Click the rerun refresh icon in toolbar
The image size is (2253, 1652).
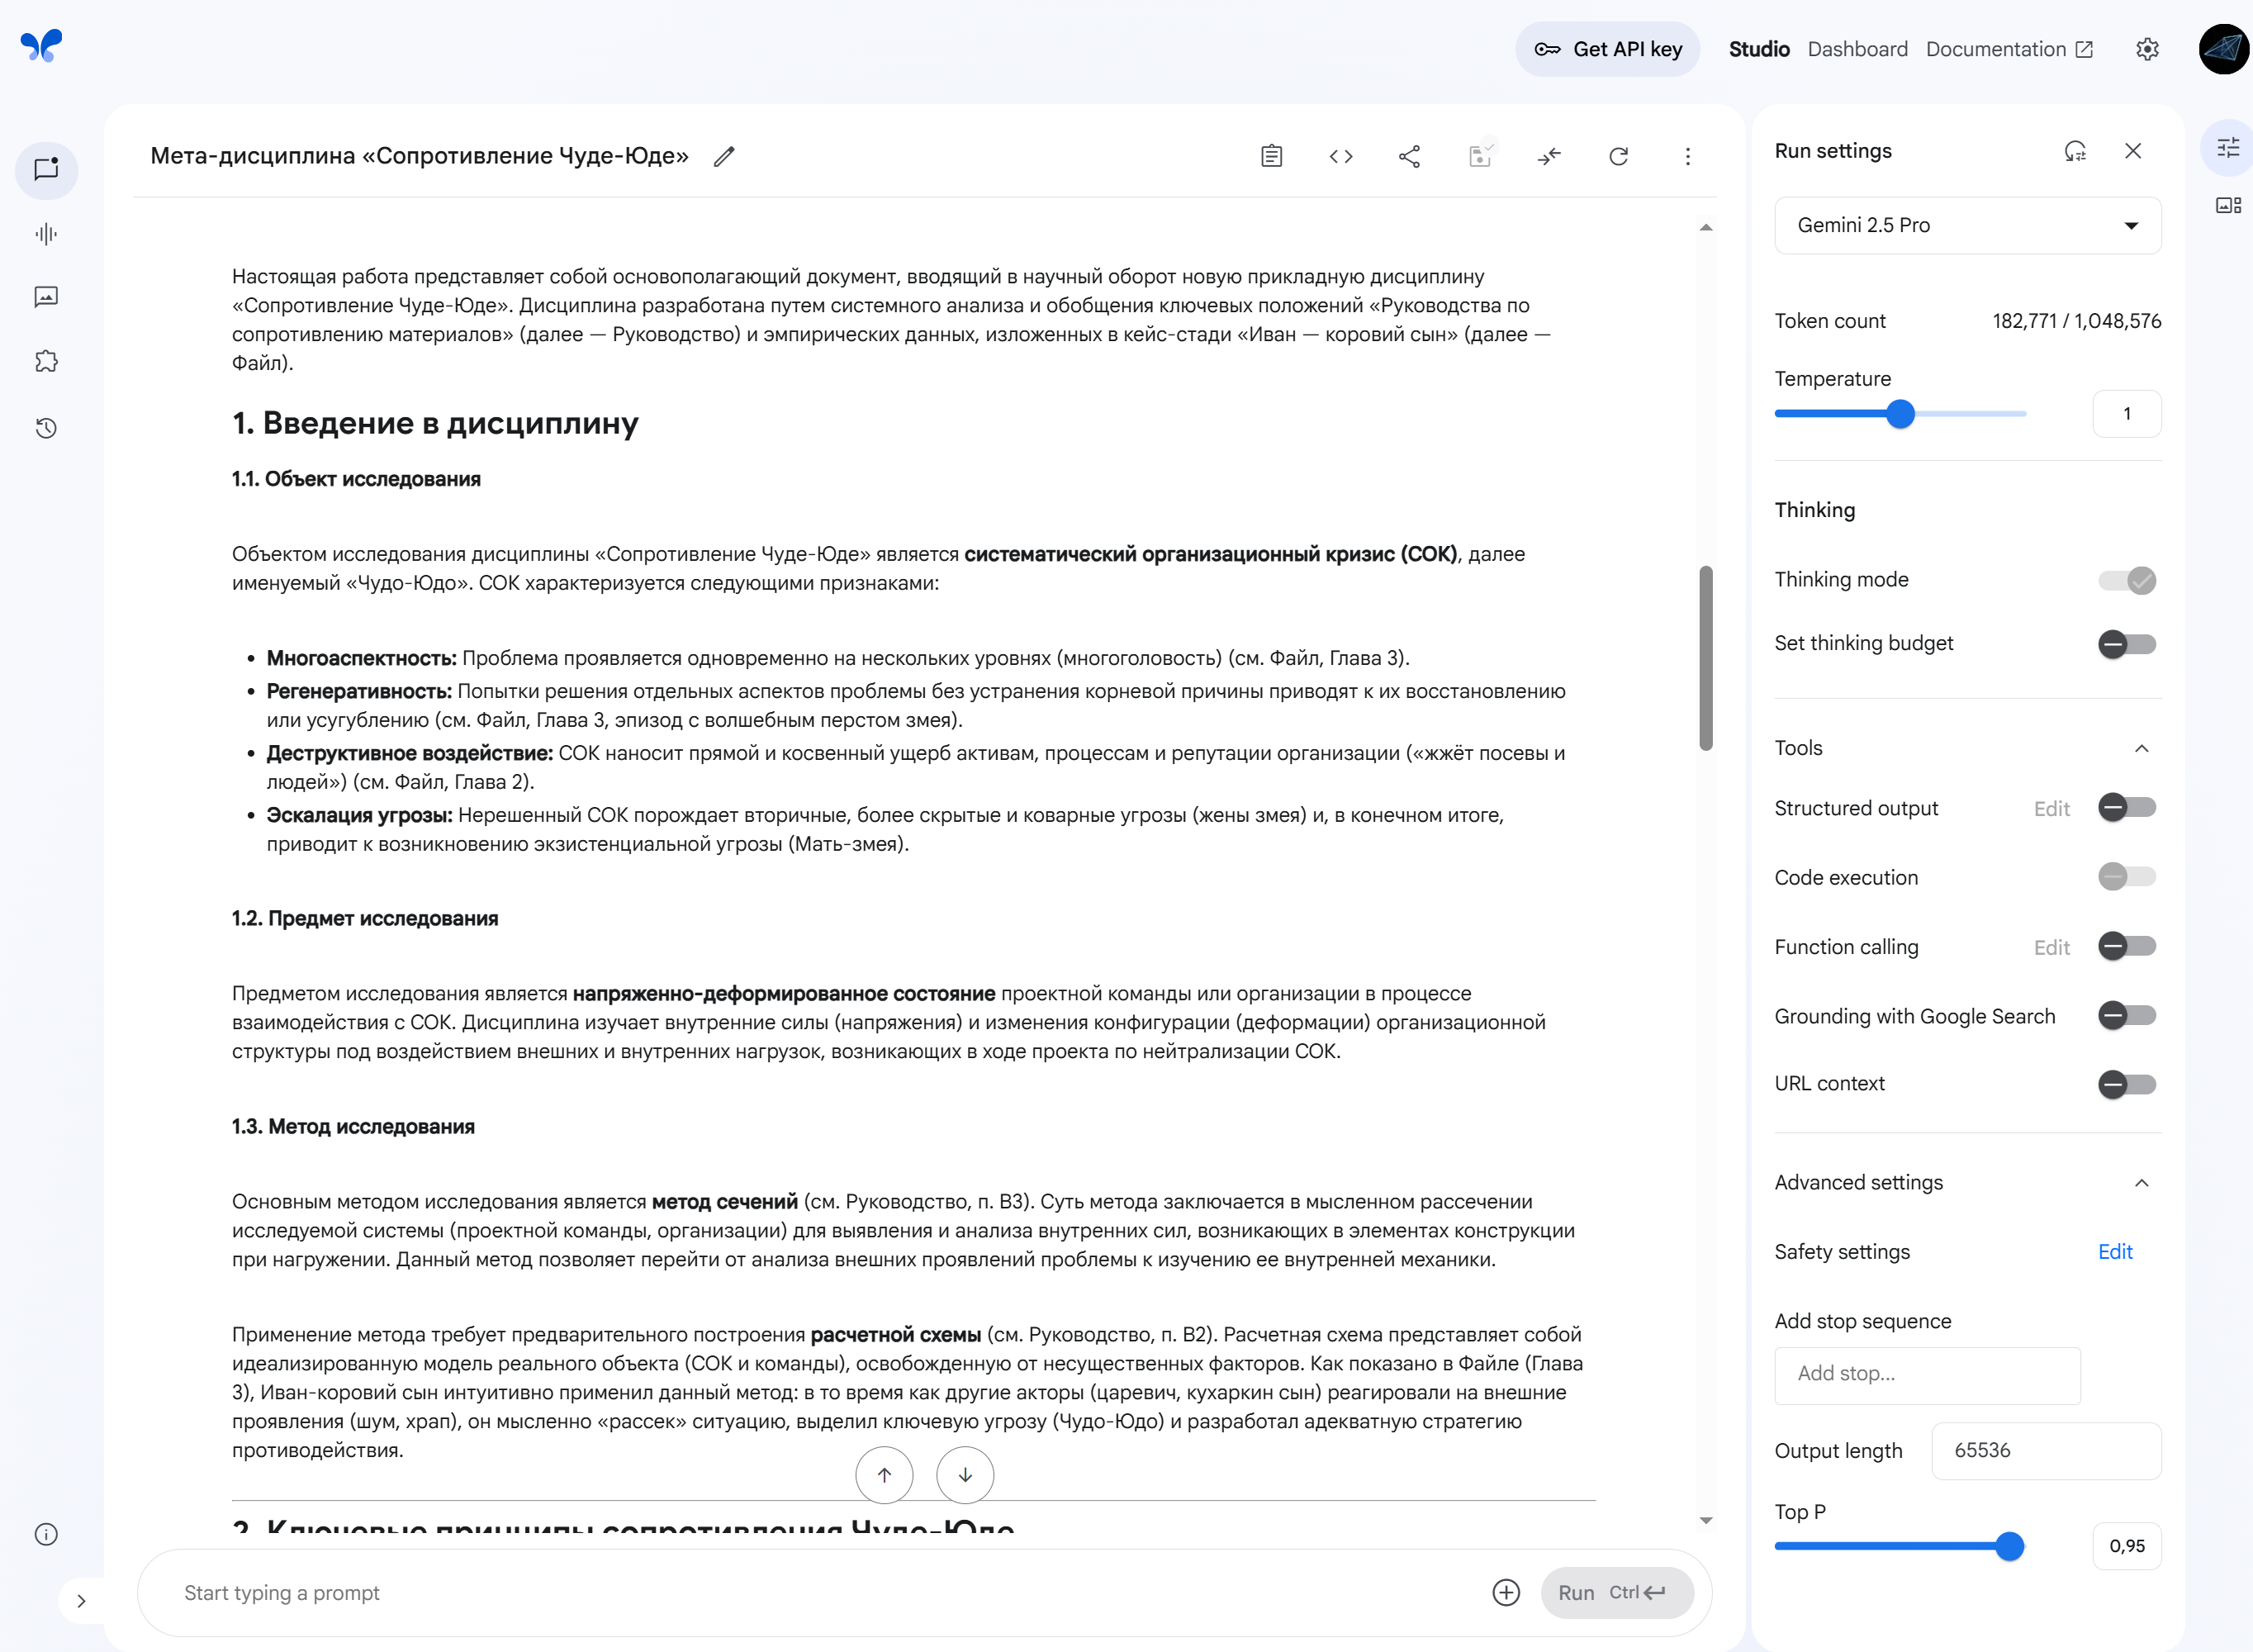(x=1618, y=156)
